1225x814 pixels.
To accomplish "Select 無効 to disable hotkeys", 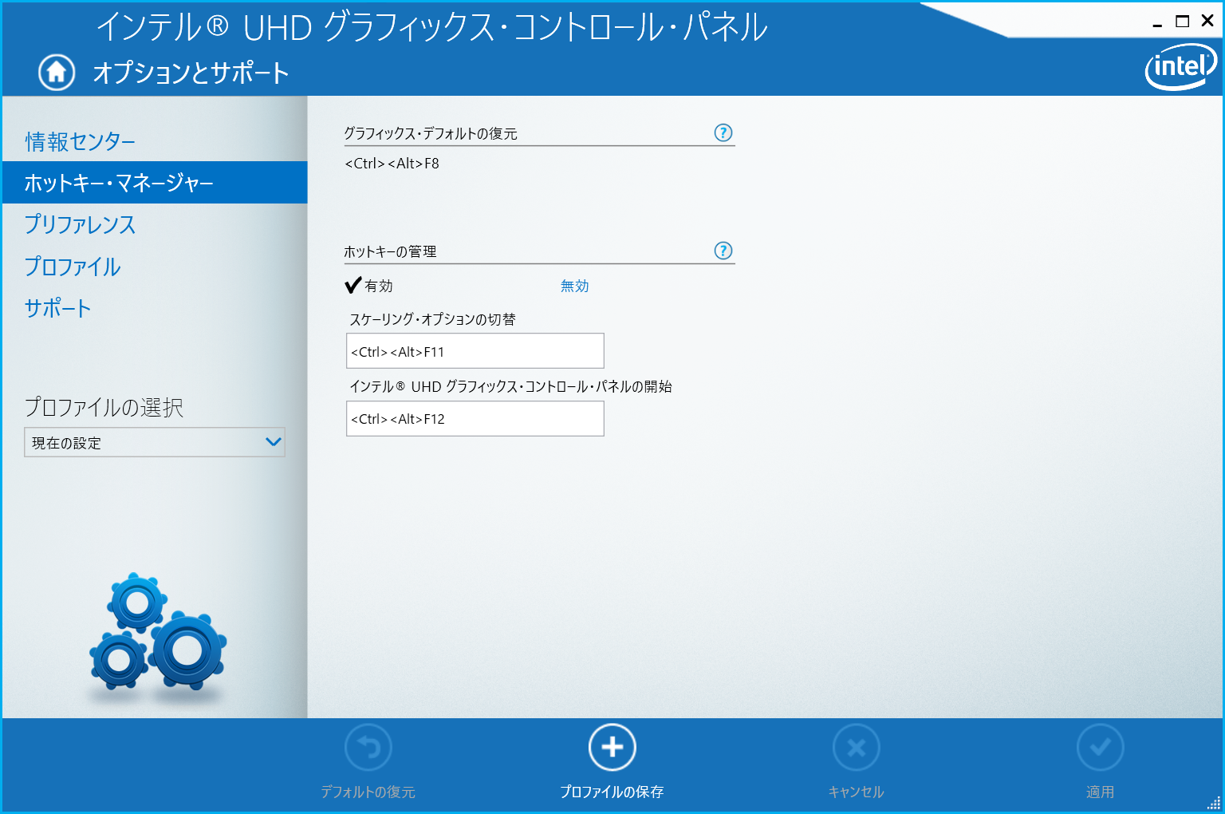I will [x=574, y=286].
